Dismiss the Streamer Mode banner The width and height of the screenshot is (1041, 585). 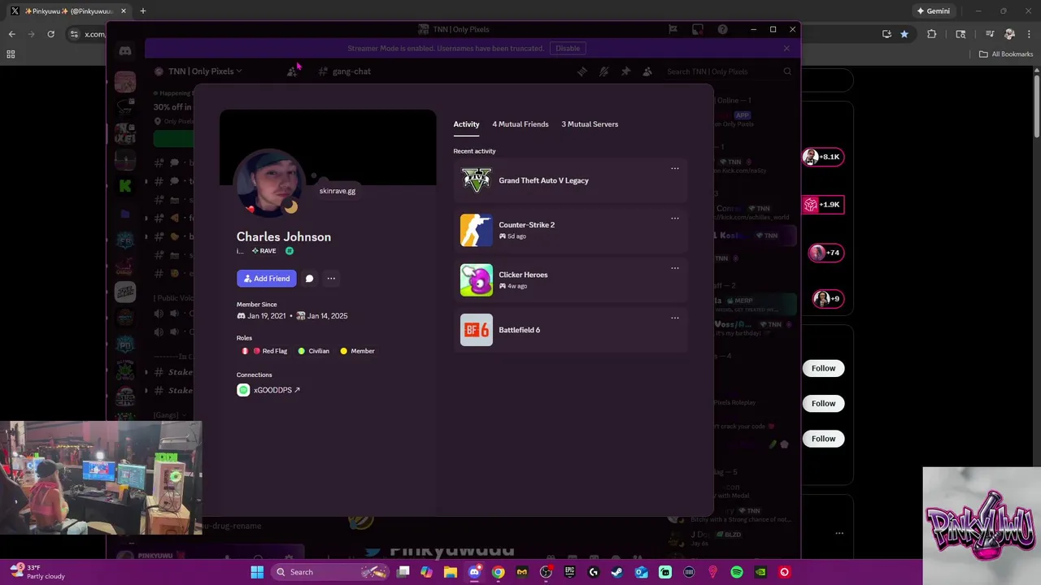[x=786, y=48]
